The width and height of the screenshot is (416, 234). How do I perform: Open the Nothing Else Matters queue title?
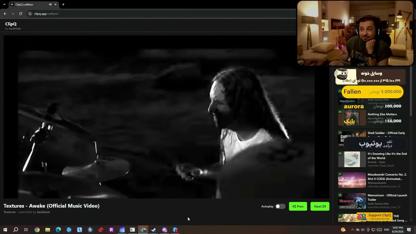pyautogui.click(x=382, y=114)
